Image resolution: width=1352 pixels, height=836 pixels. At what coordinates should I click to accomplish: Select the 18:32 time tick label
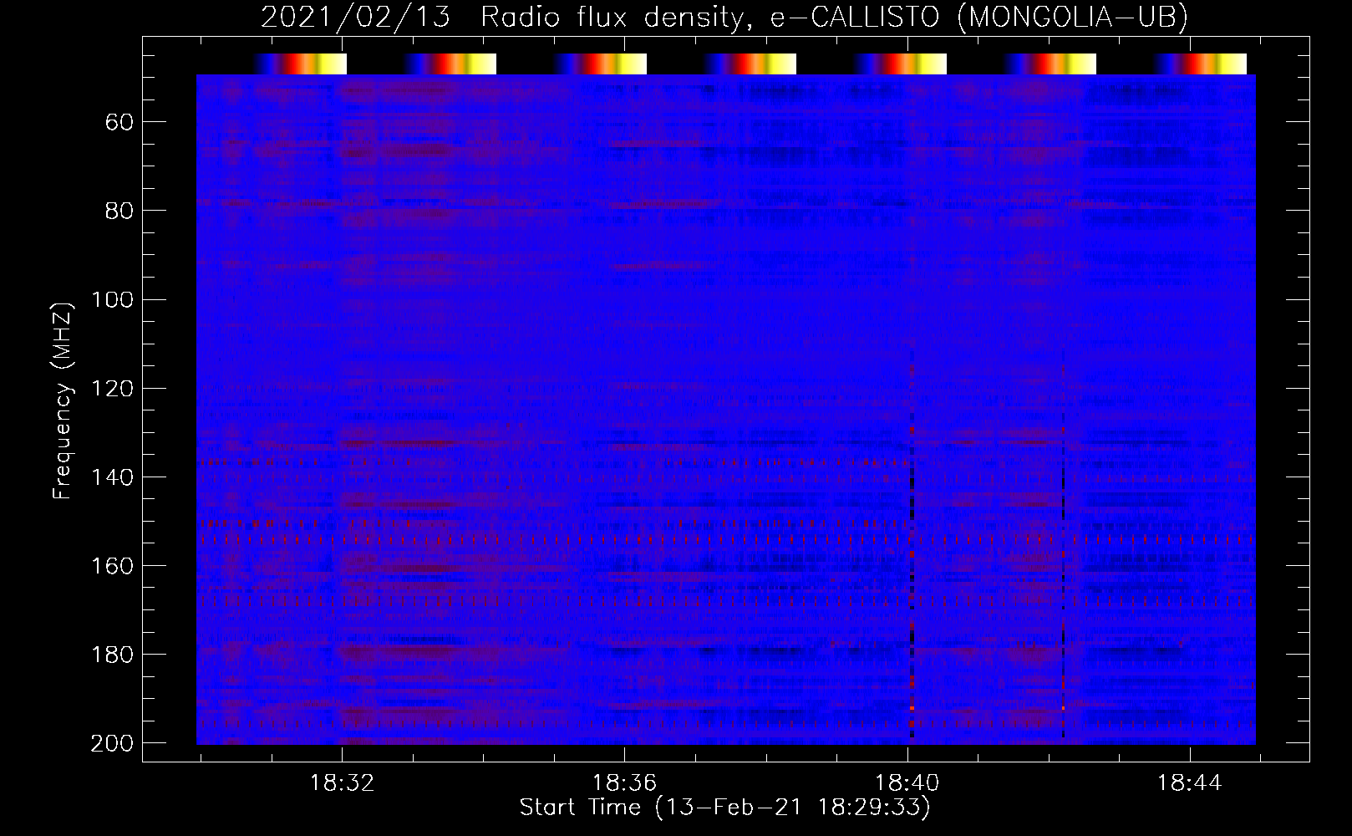tap(342, 783)
